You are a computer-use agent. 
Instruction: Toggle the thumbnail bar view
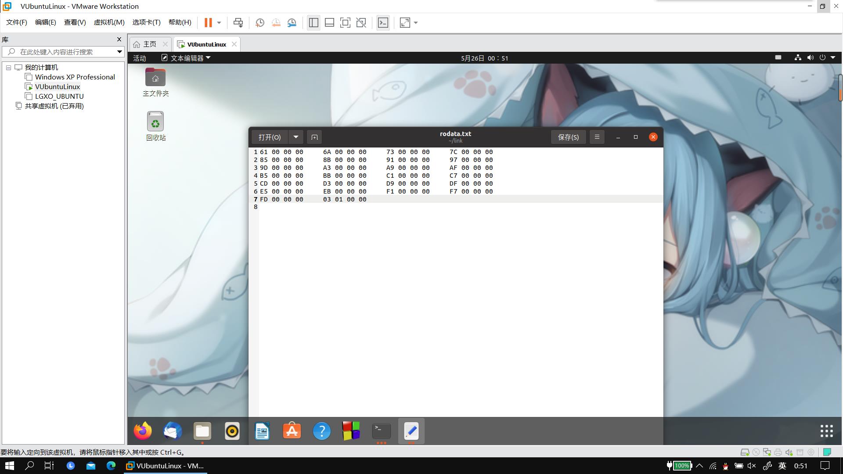(329, 22)
